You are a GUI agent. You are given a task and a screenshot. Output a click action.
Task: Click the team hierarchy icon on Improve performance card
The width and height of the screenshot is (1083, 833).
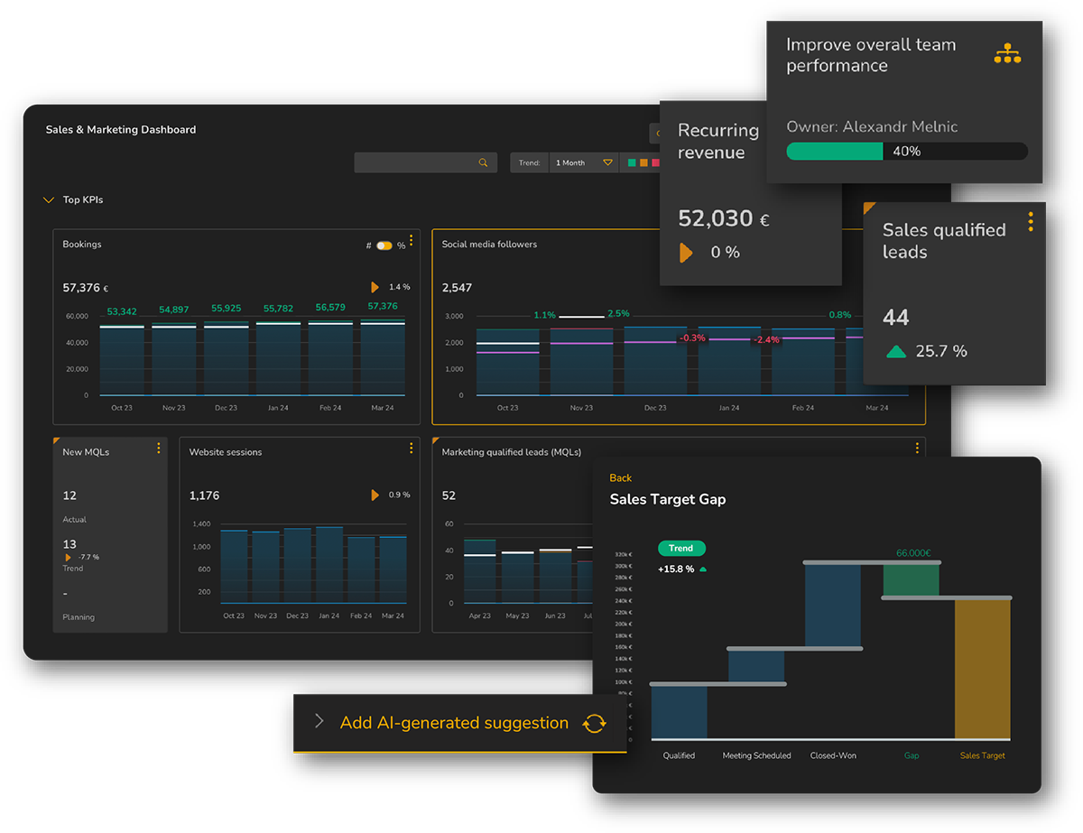(x=1007, y=53)
